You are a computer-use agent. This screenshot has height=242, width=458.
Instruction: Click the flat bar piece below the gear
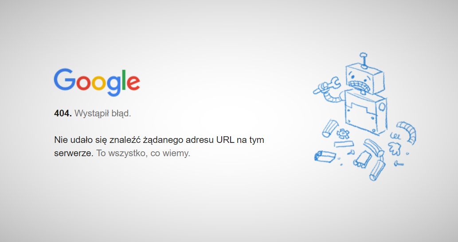(344, 144)
